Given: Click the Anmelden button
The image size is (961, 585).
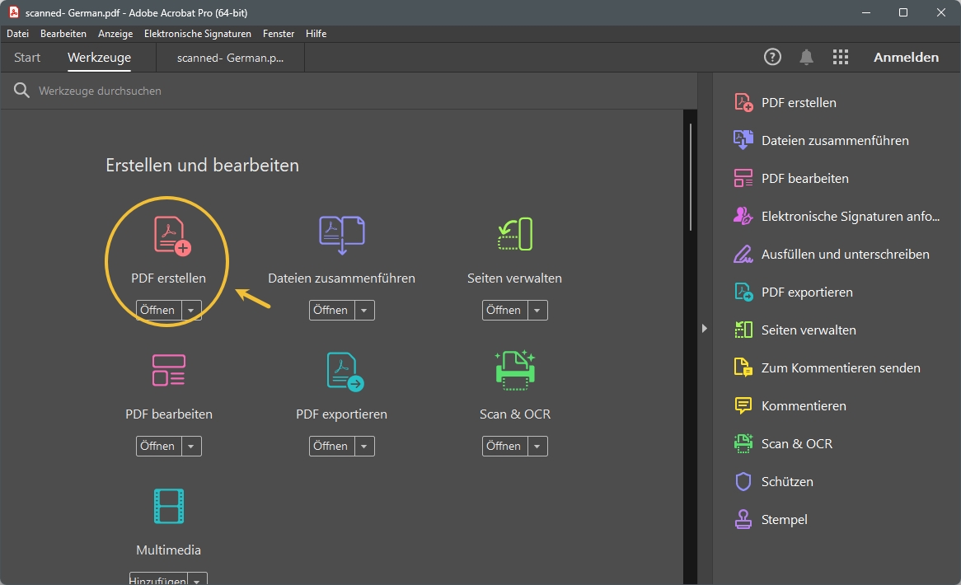Looking at the screenshot, I should pyautogui.click(x=906, y=57).
